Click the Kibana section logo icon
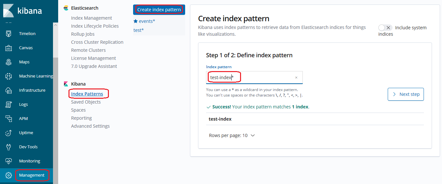The height and width of the screenshot is (184, 442). pos(66,84)
